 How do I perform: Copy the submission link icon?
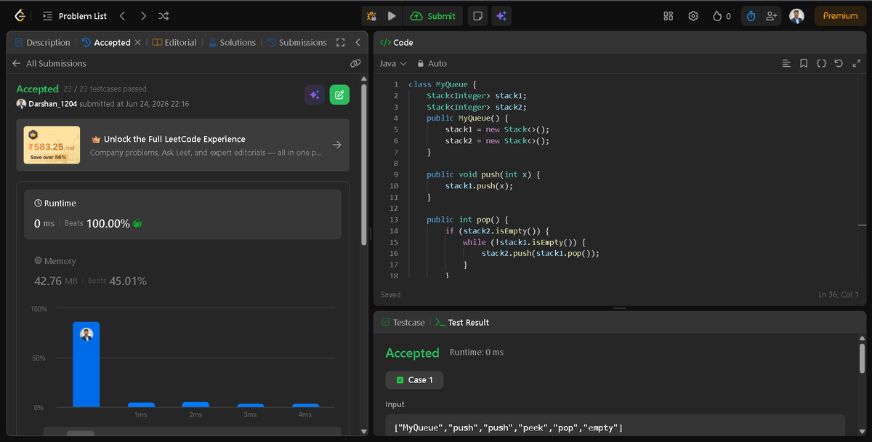(355, 63)
